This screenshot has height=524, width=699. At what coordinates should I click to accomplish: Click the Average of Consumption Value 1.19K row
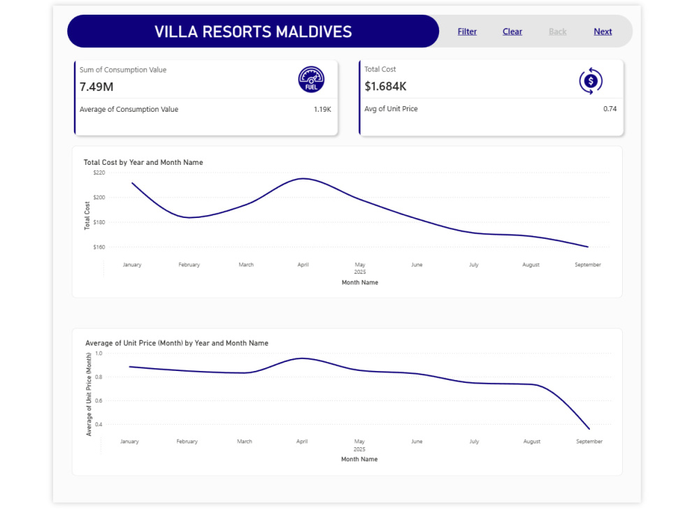[x=206, y=110]
